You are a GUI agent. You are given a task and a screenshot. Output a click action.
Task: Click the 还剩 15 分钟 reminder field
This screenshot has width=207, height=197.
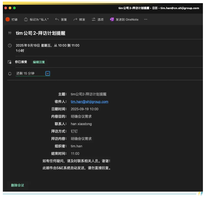coord(30,73)
